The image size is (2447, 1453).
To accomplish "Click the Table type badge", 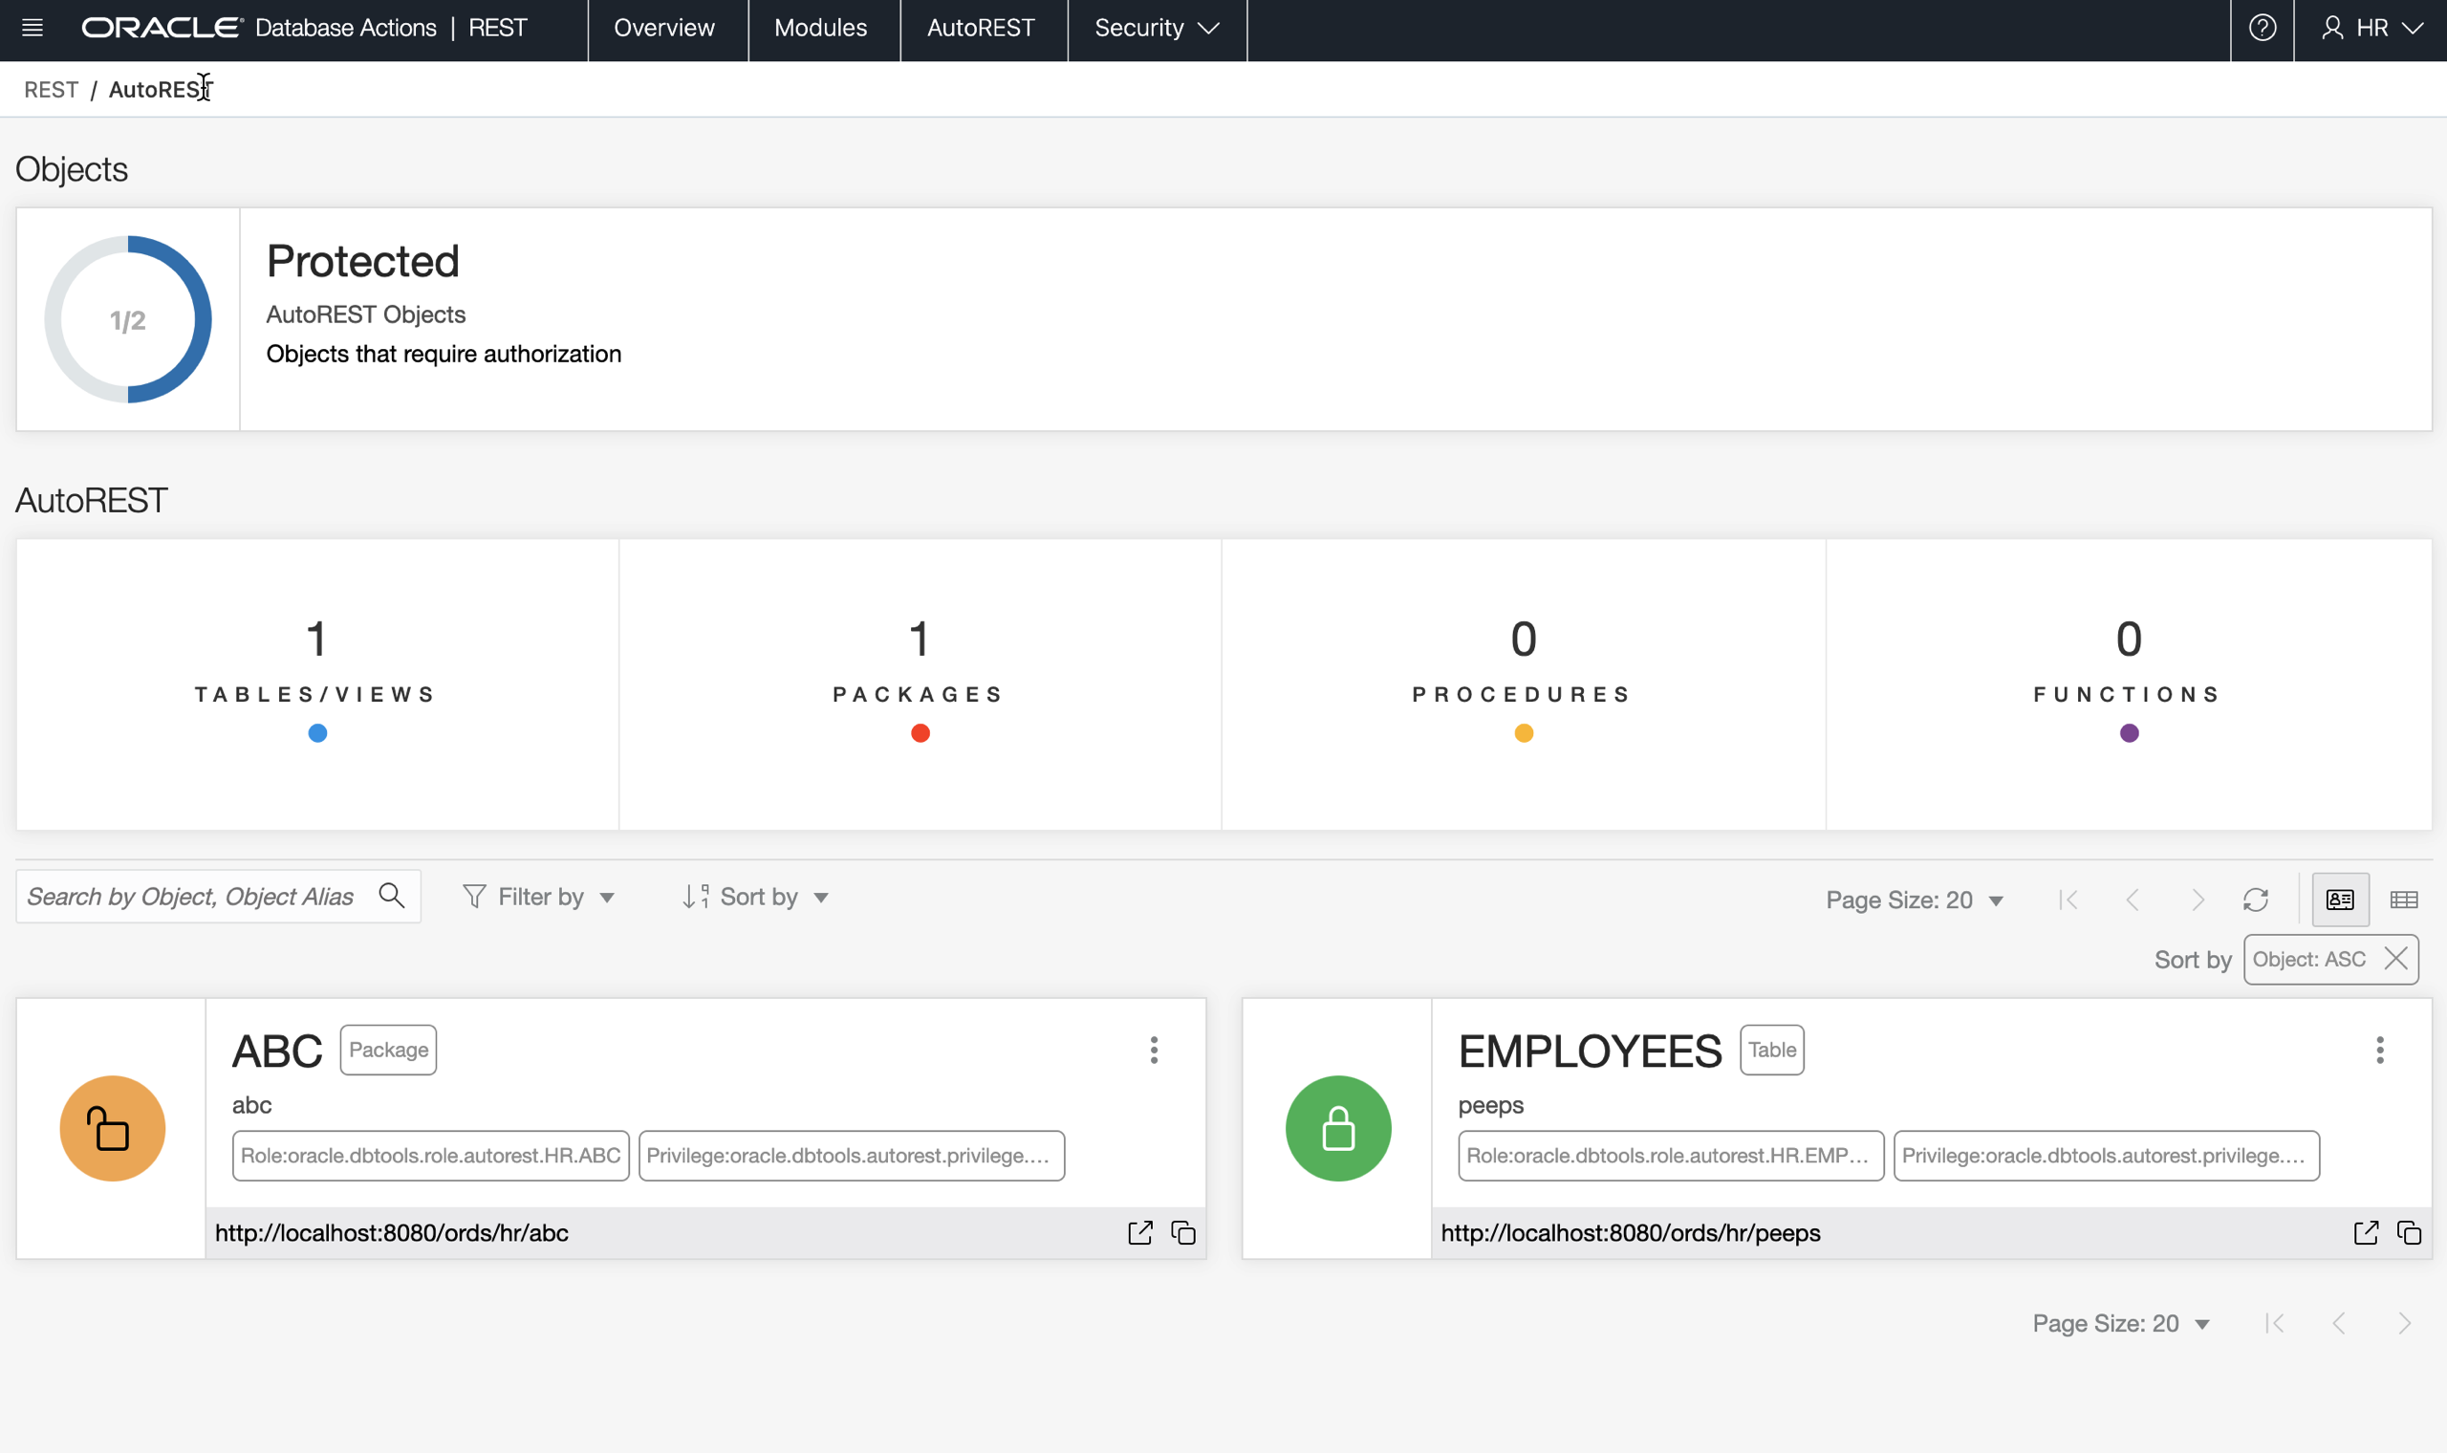I will 1771,1050.
